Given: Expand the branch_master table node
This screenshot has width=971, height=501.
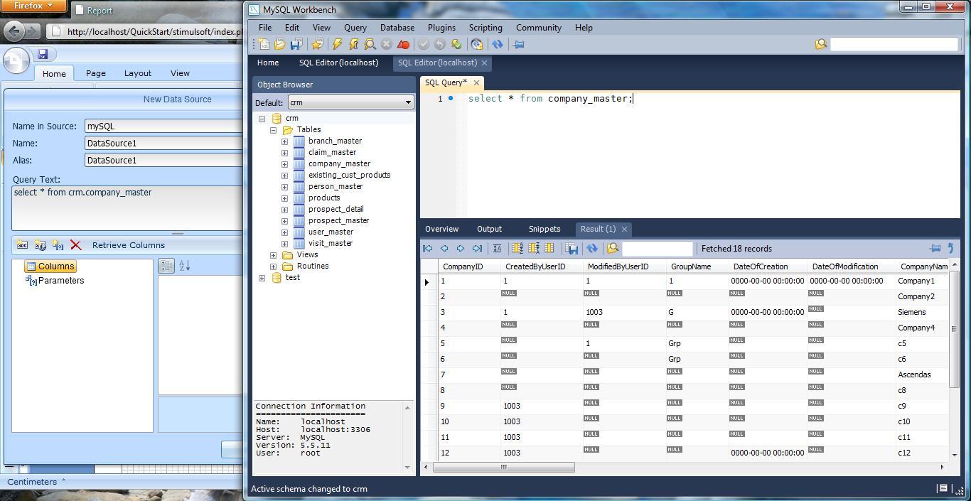Looking at the screenshot, I should (285, 141).
